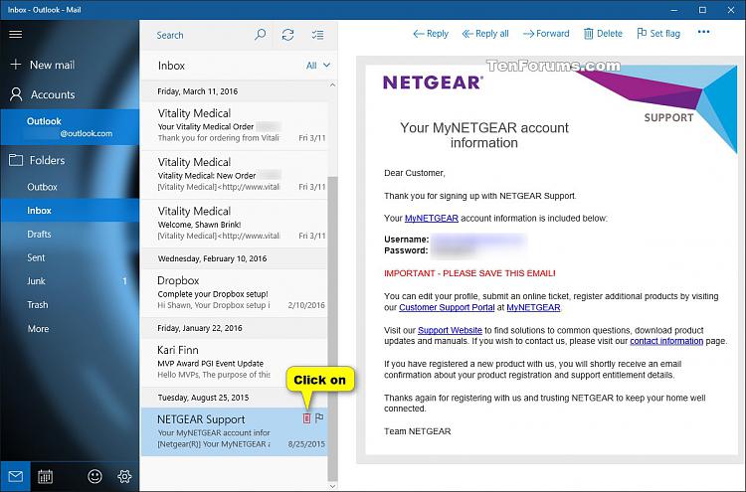
Task: Click Tuesday, August 25, 2015 header
Action: tap(234, 398)
